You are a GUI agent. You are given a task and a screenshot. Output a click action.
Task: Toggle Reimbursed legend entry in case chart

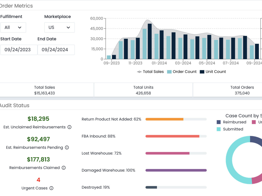(231, 122)
